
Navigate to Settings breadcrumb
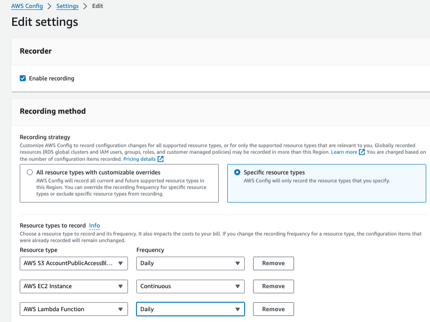67,6
